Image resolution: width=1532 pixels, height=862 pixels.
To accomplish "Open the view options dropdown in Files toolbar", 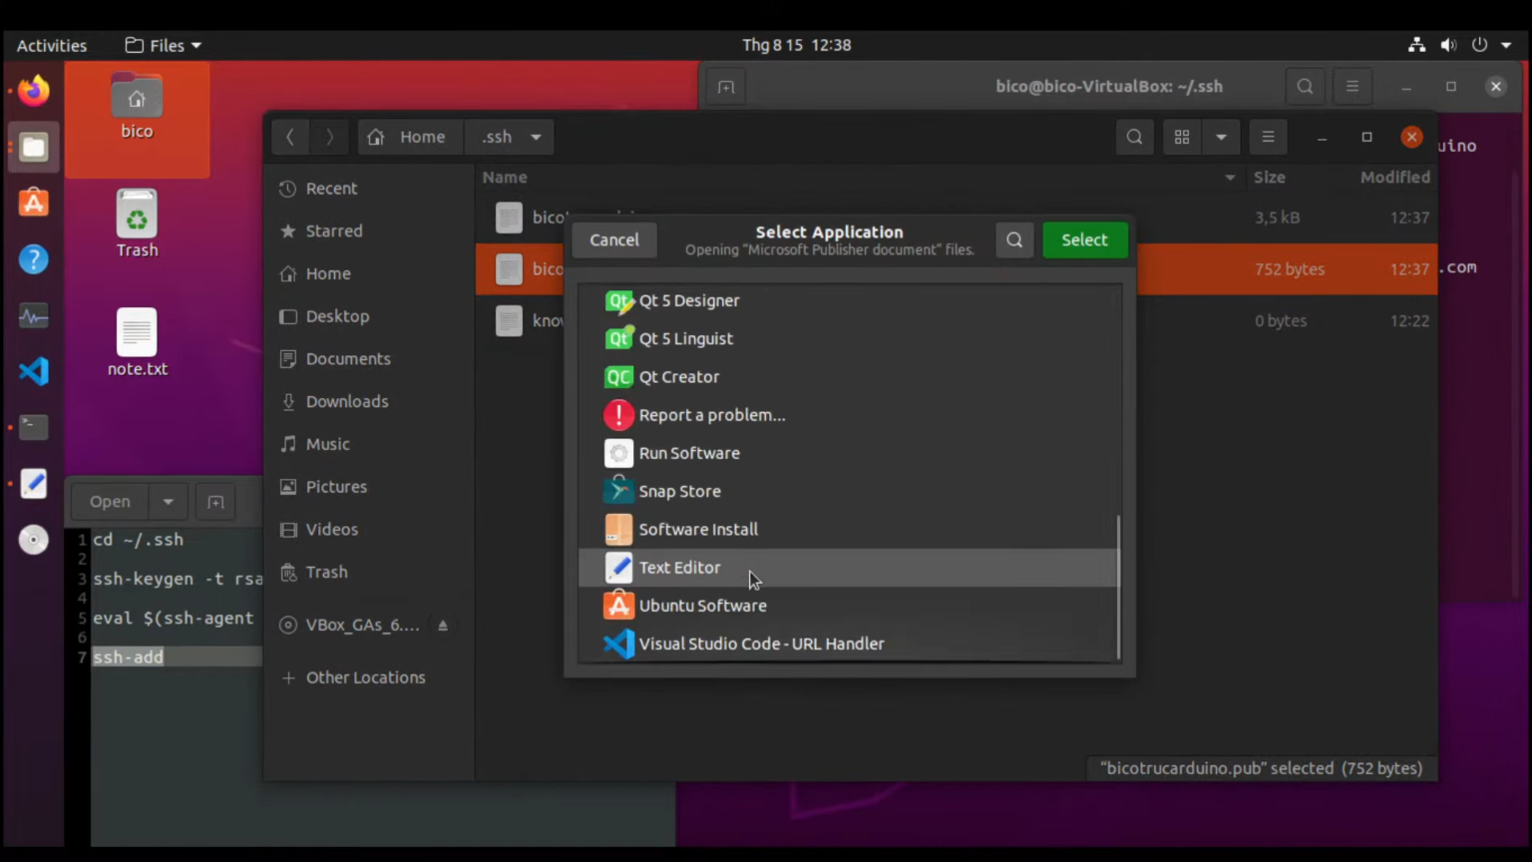I will [x=1221, y=137].
